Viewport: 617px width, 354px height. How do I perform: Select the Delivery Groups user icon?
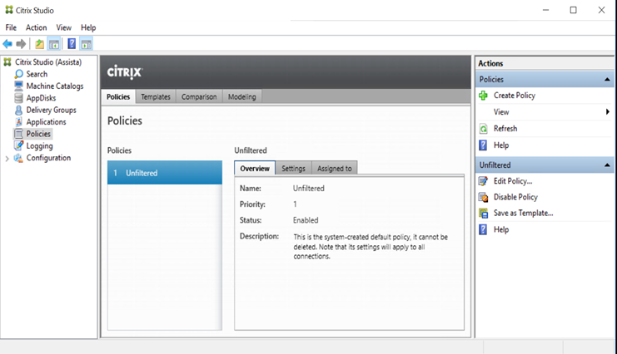point(18,110)
